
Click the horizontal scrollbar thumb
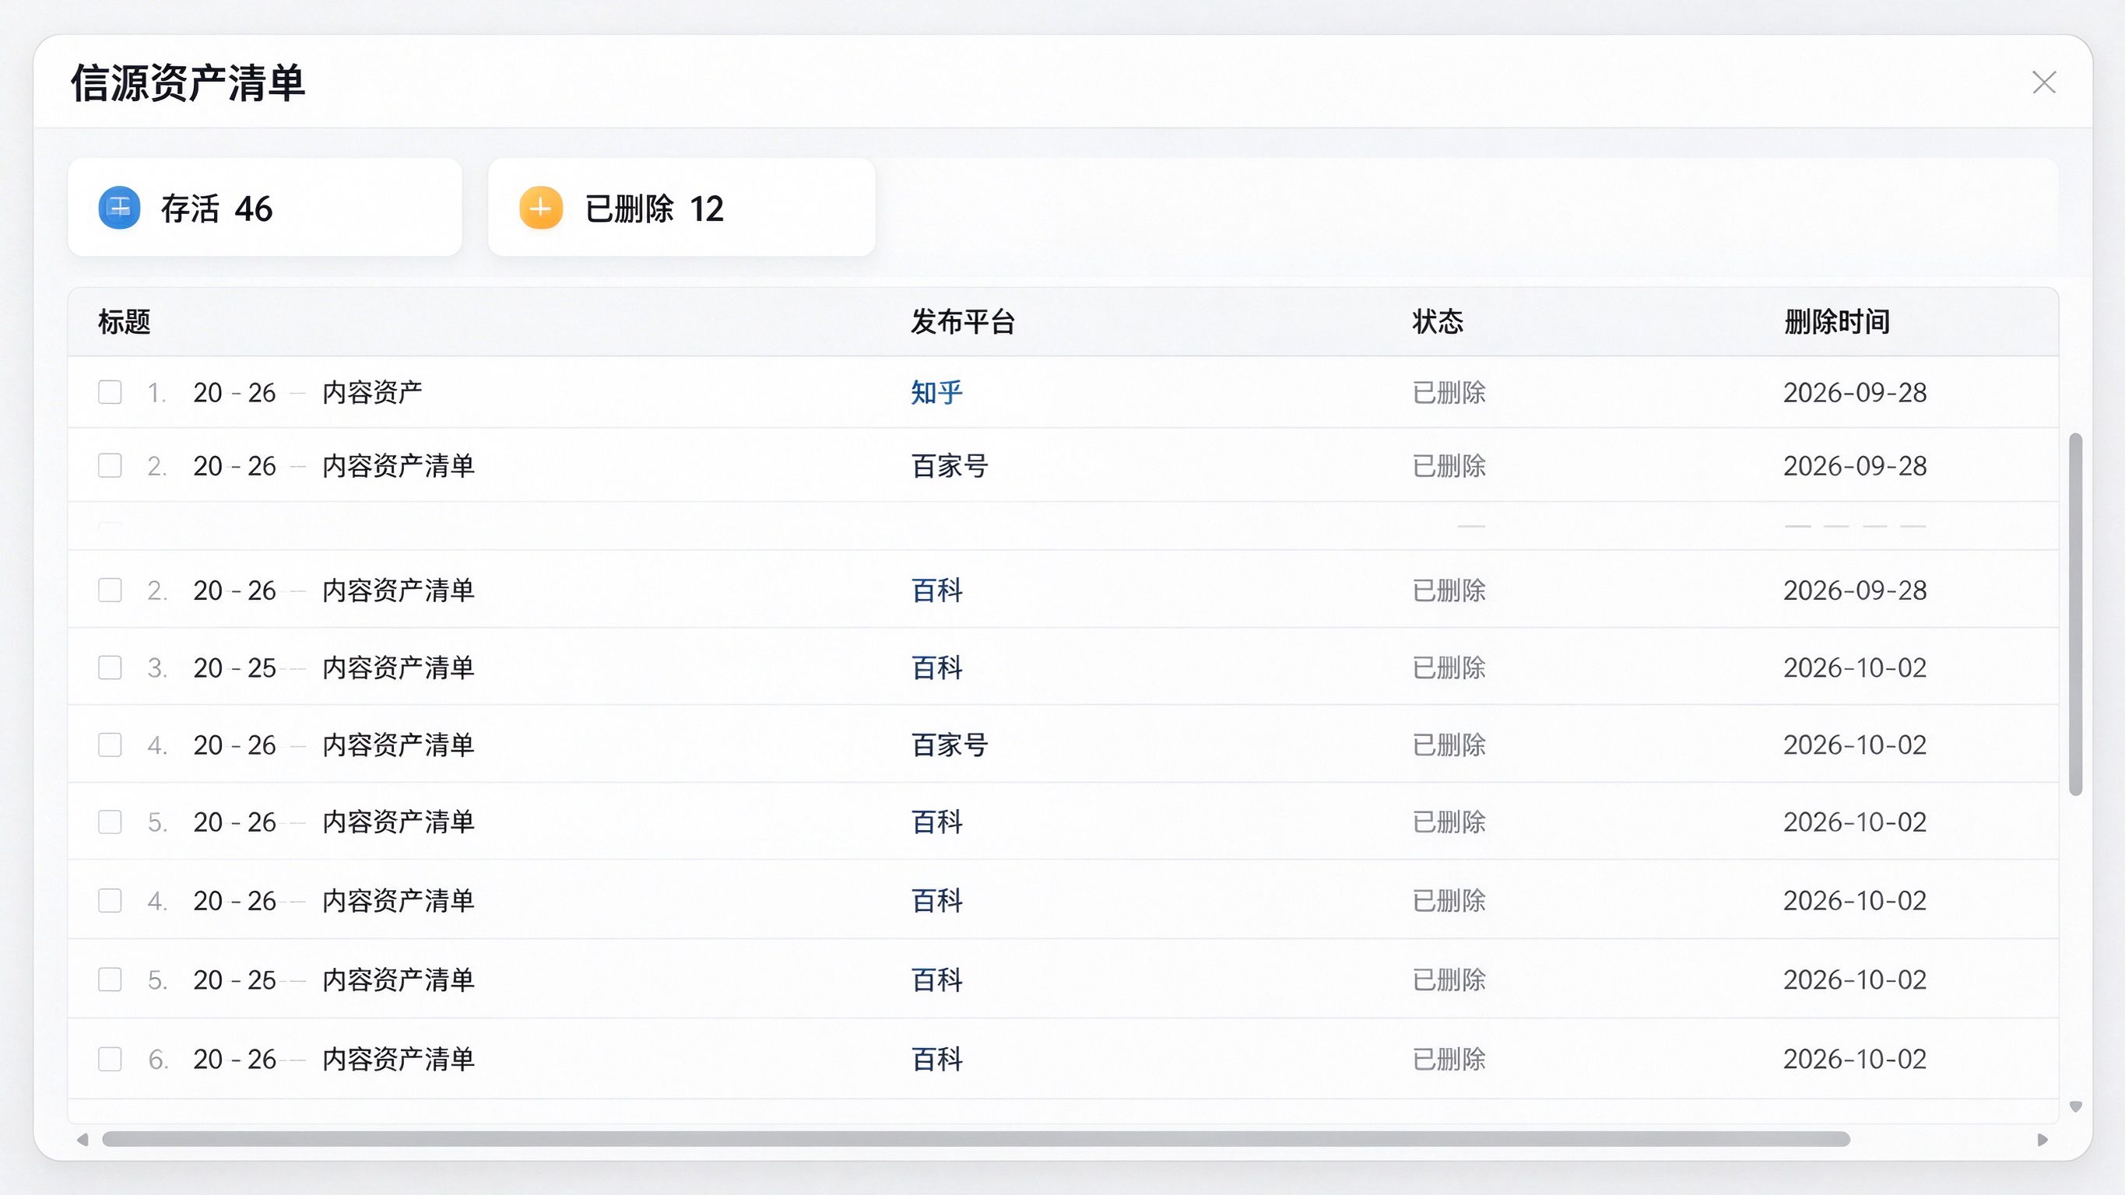976,1140
